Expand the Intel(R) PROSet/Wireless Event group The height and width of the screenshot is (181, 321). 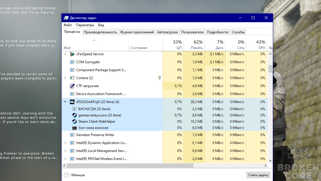[65, 159]
